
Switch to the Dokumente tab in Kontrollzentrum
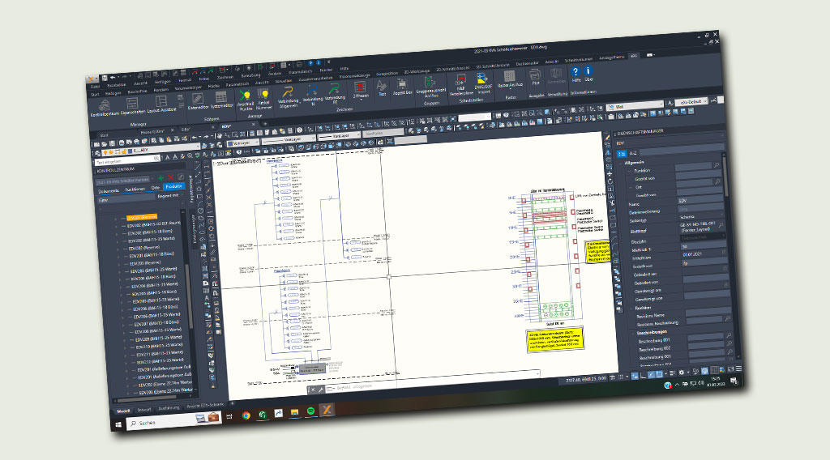(109, 192)
